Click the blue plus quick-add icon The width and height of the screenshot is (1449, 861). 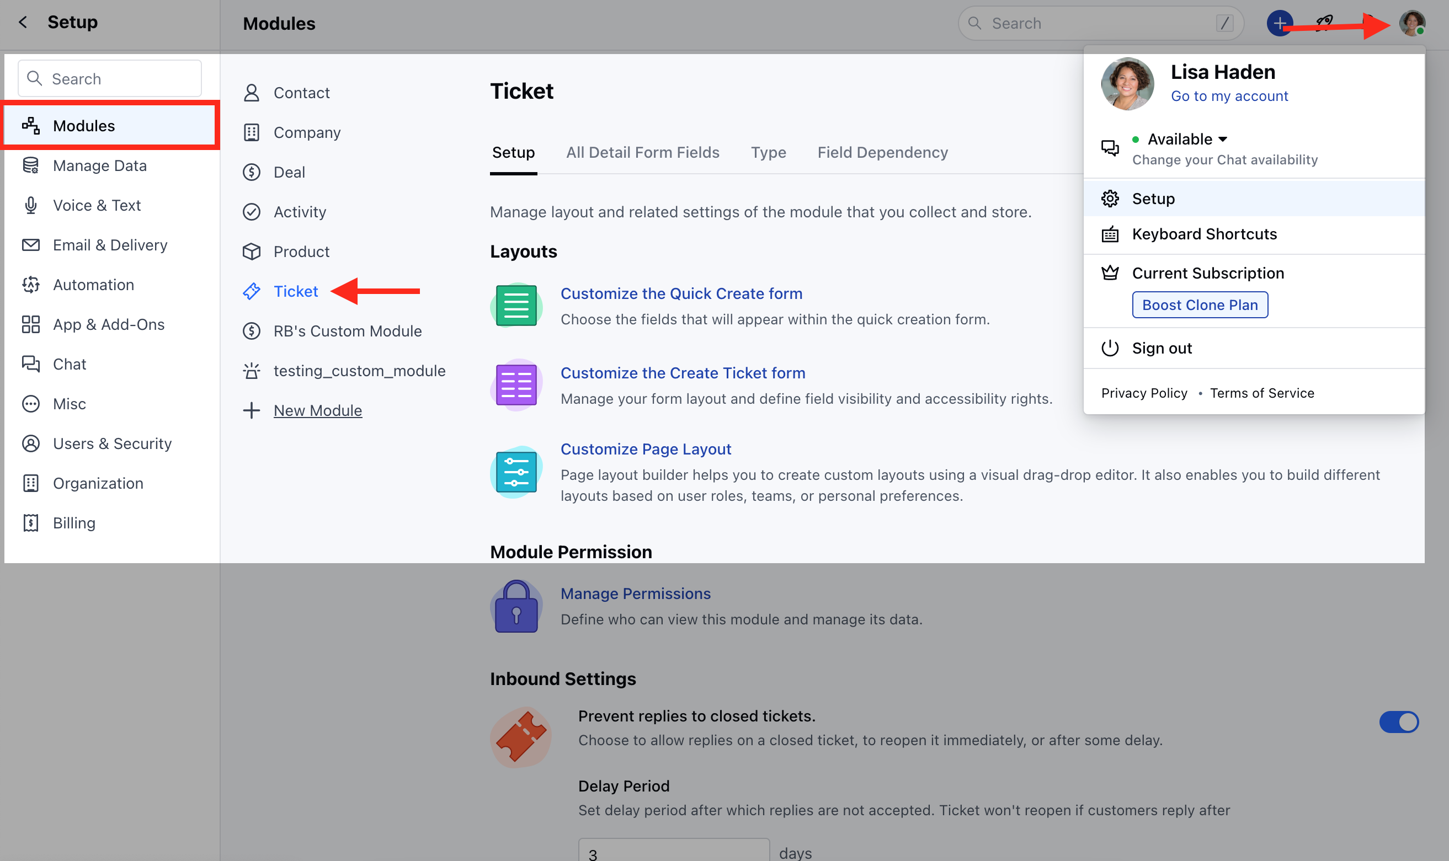[x=1279, y=23]
